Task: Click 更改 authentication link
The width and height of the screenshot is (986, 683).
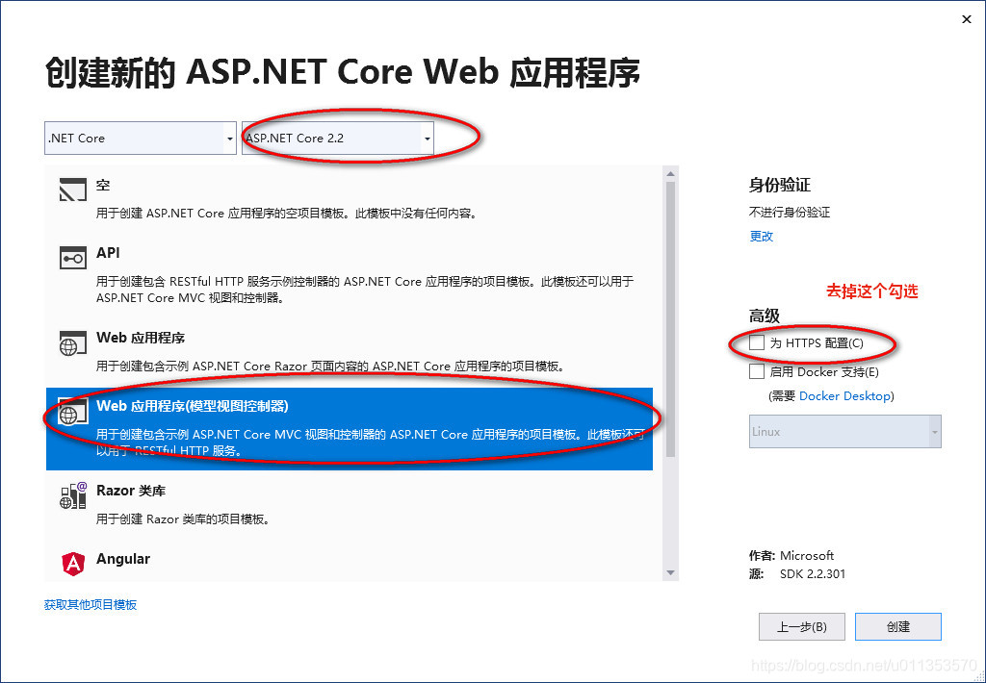Action: click(761, 237)
